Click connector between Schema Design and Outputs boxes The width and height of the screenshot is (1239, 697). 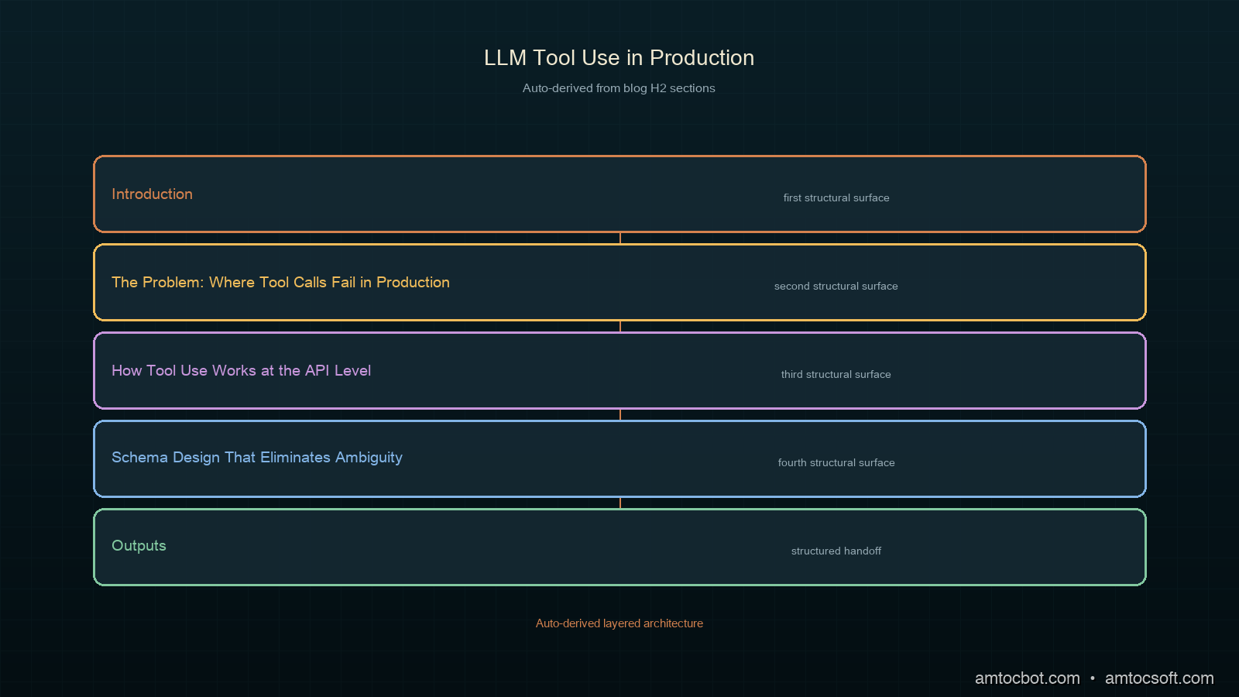pyautogui.click(x=620, y=503)
